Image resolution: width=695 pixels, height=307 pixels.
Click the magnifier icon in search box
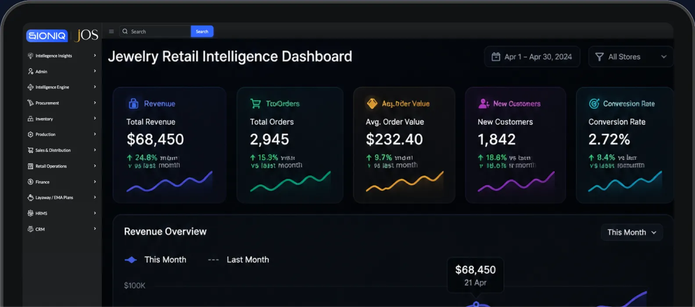click(125, 32)
